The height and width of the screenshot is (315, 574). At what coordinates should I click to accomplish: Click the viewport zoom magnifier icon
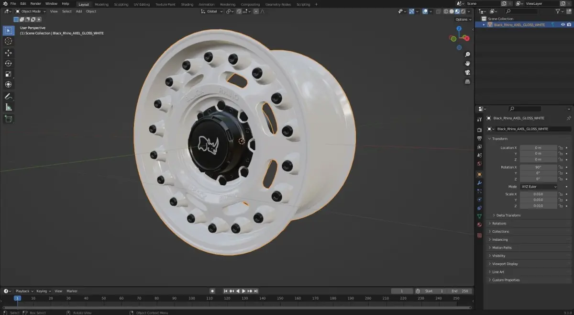click(467, 55)
